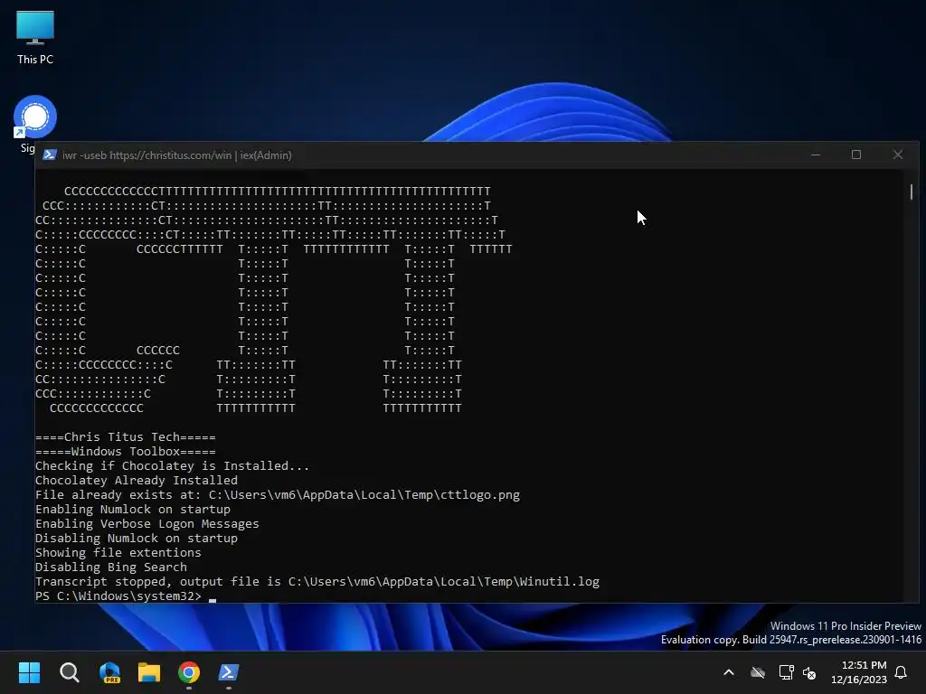Show hidden system tray icons
This screenshot has width=926, height=694.
(729, 672)
